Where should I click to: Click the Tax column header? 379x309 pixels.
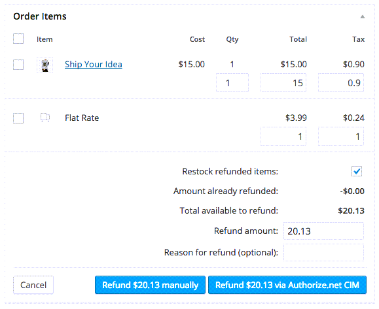tap(359, 39)
